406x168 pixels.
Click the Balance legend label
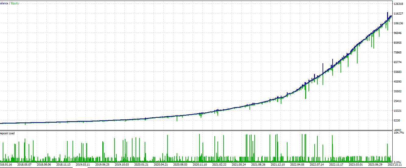[x=4, y=3]
